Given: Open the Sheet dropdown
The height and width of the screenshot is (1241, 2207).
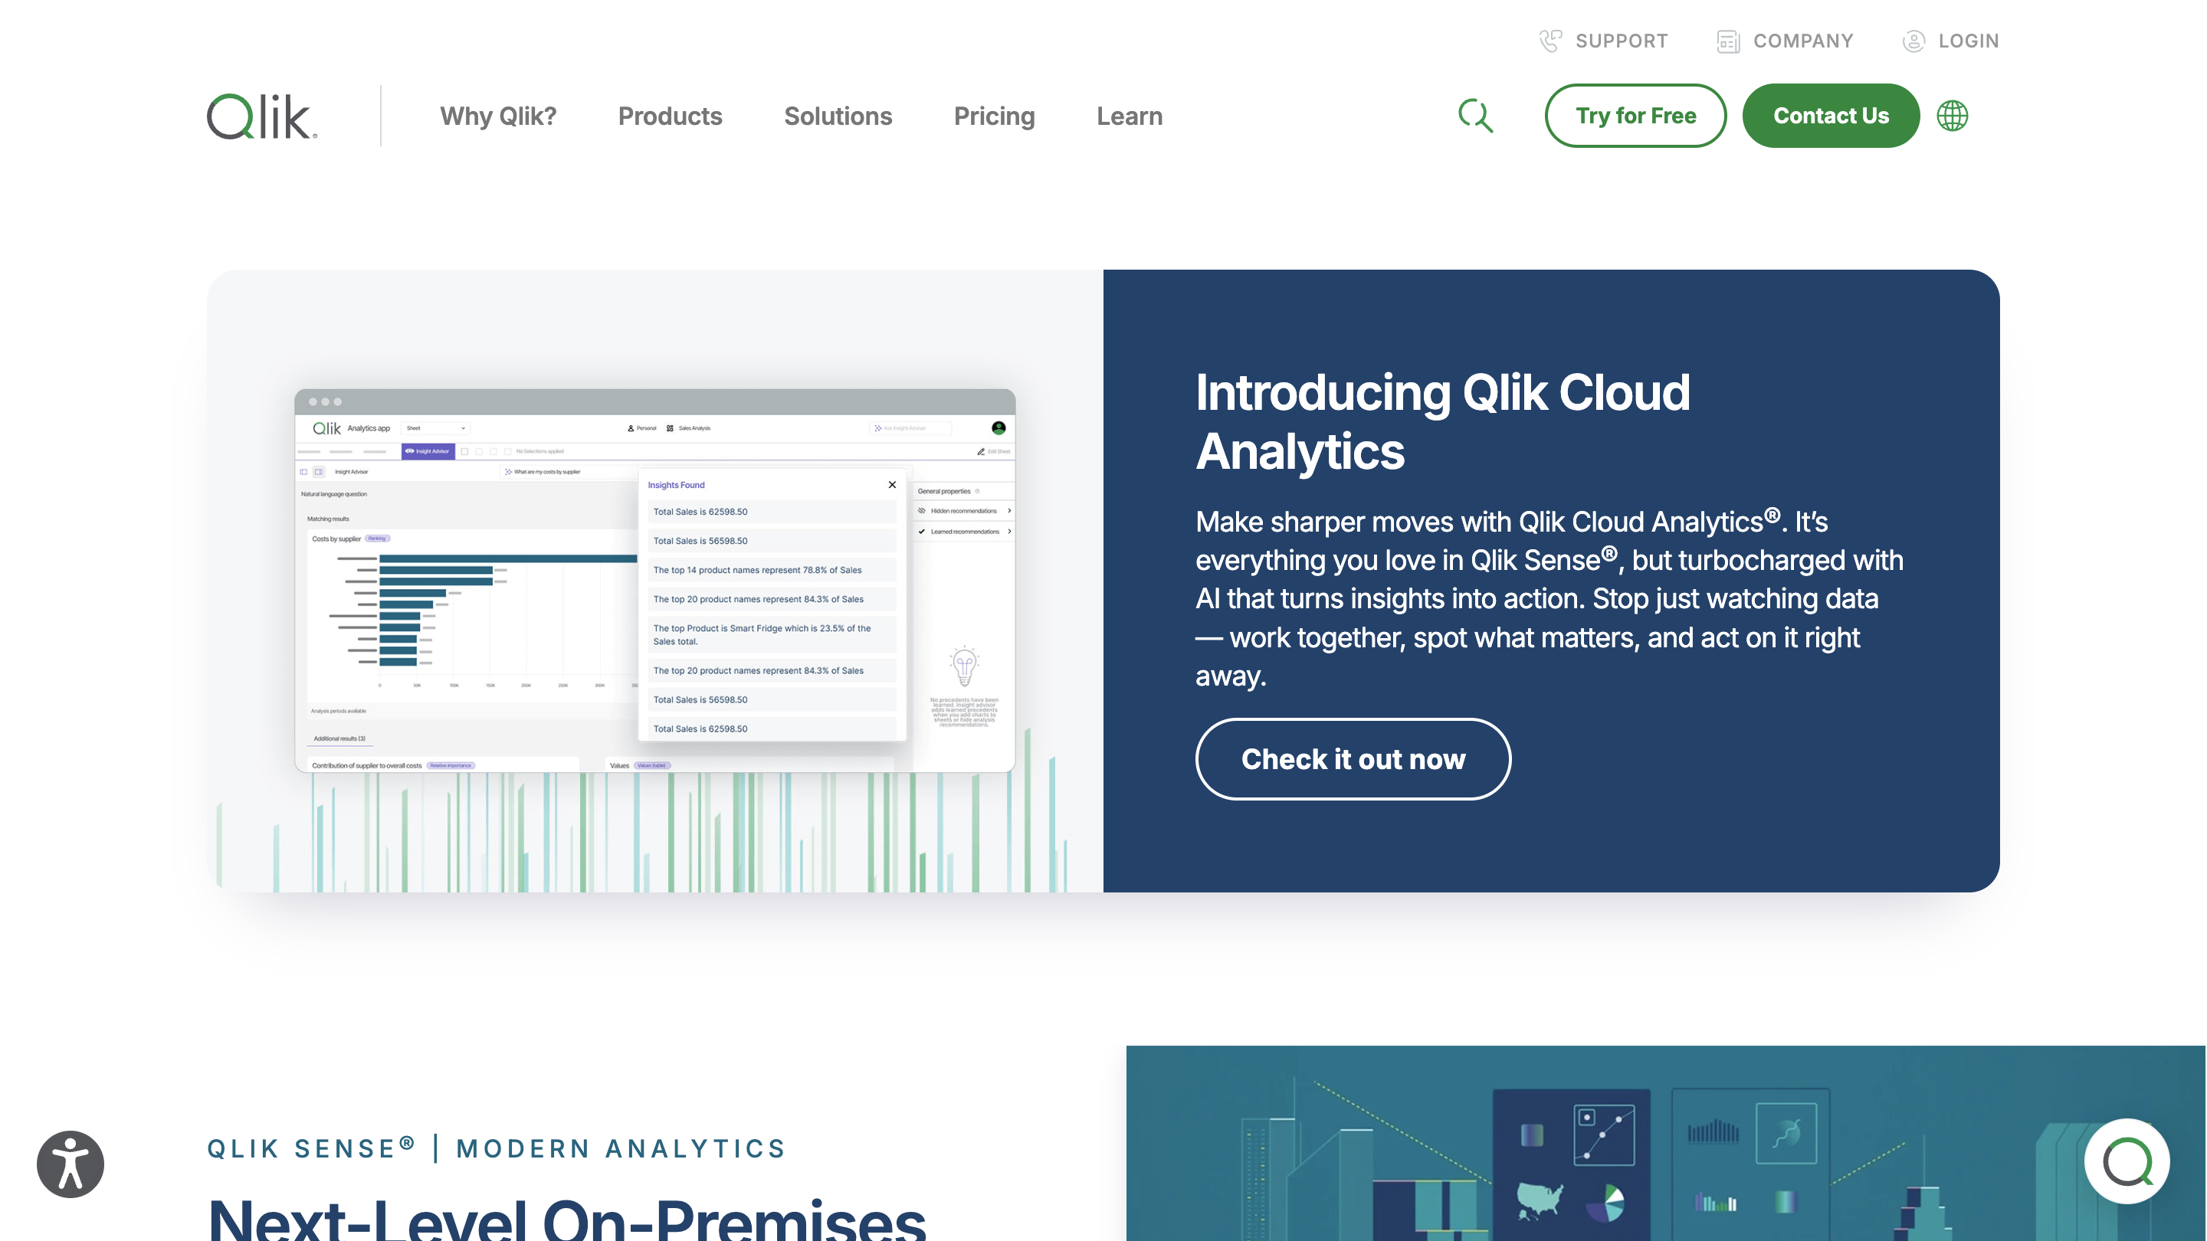Looking at the screenshot, I should 435,428.
